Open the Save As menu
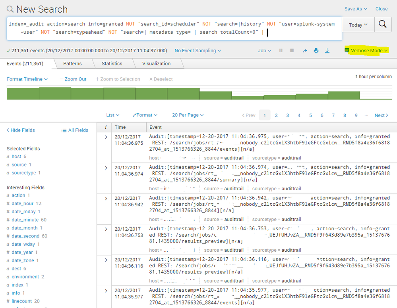This screenshot has height=308, width=397. coord(356,9)
